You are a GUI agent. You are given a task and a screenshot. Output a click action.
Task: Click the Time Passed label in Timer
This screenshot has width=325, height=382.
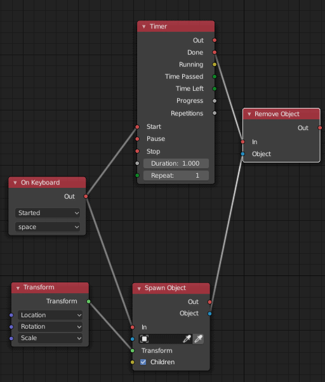coord(184,77)
